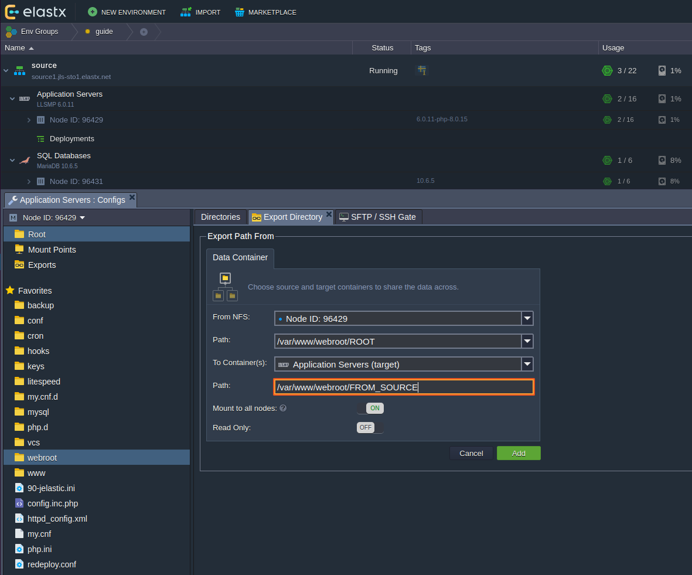Screen dimensions: 692x575
Task: Click the add group plus icon
Action: coord(144,32)
